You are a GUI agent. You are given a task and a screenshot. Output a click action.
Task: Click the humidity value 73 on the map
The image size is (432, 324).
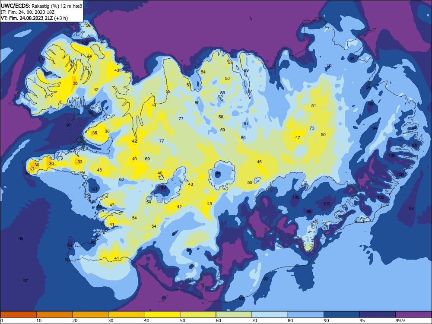pyautogui.click(x=312, y=128)
